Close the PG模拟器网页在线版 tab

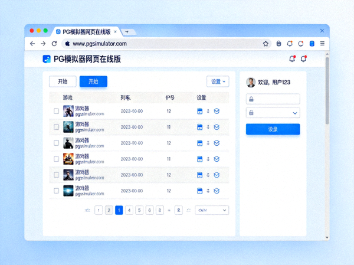click(115, 32)
